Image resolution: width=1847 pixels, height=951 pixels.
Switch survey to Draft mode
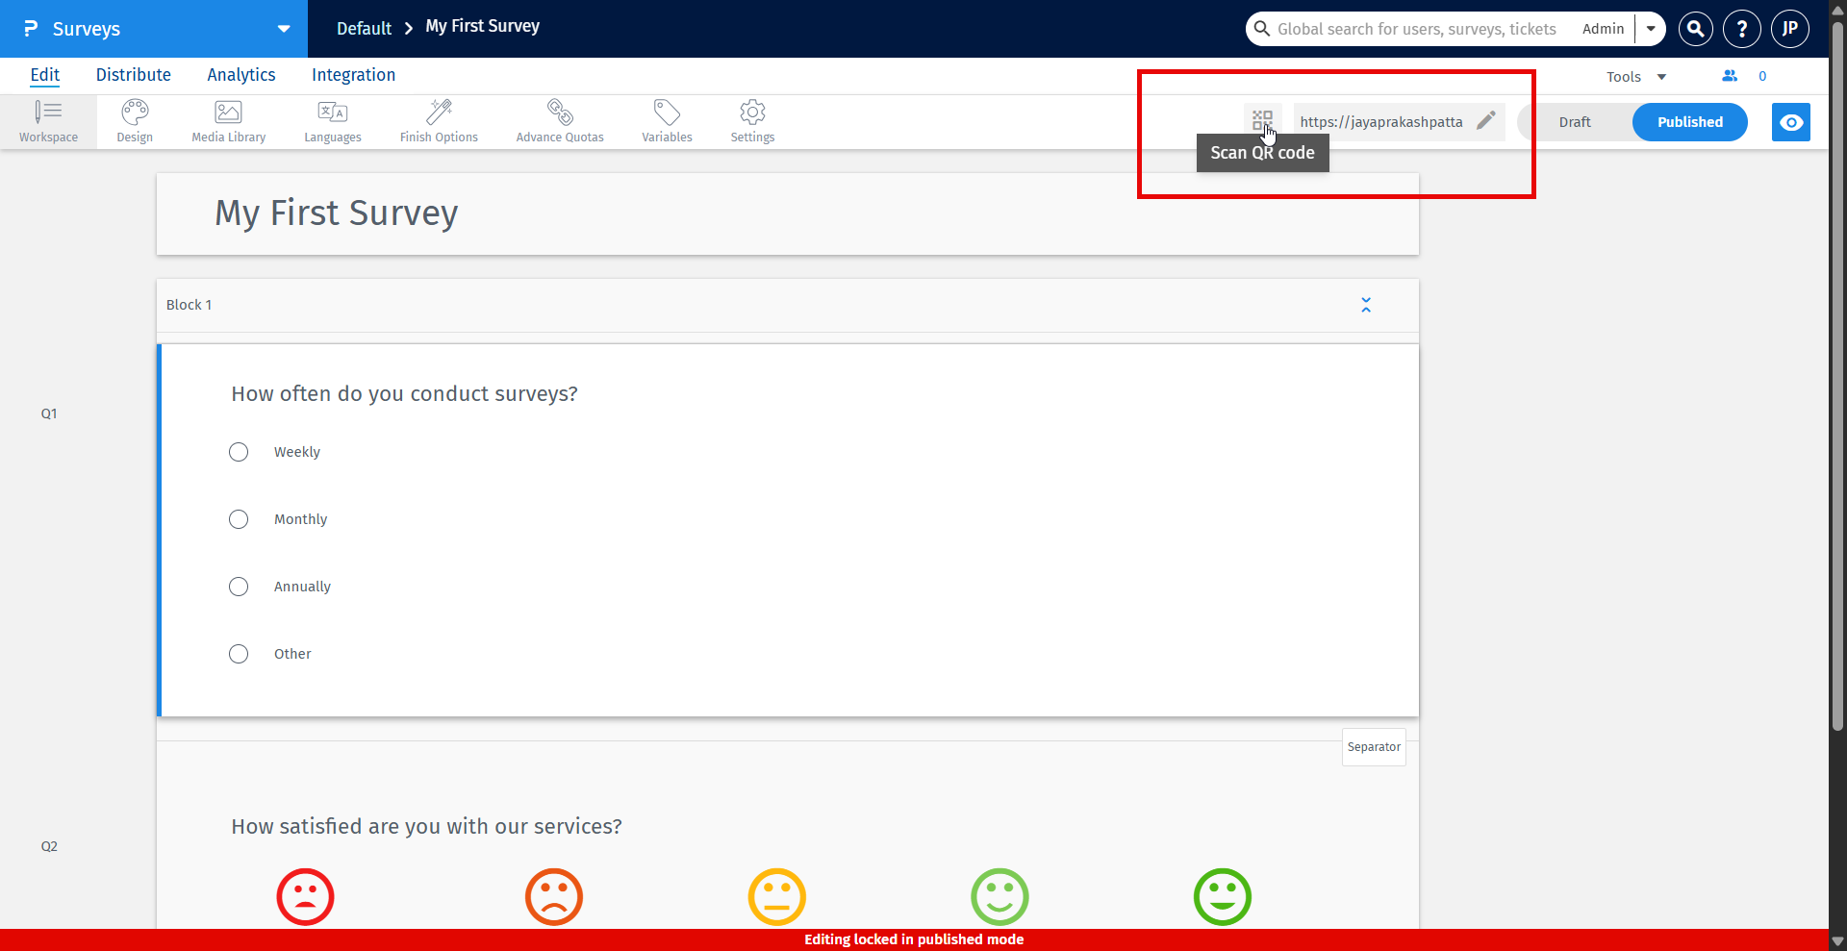[x=1575, y=121]
